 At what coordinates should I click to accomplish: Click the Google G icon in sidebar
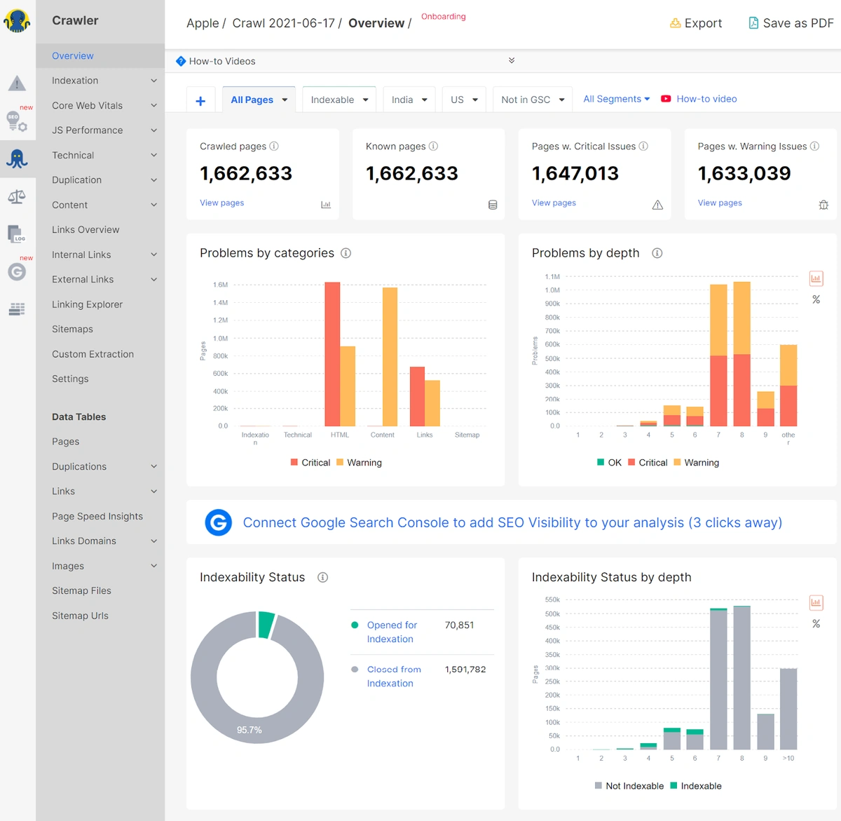(17, 271)
